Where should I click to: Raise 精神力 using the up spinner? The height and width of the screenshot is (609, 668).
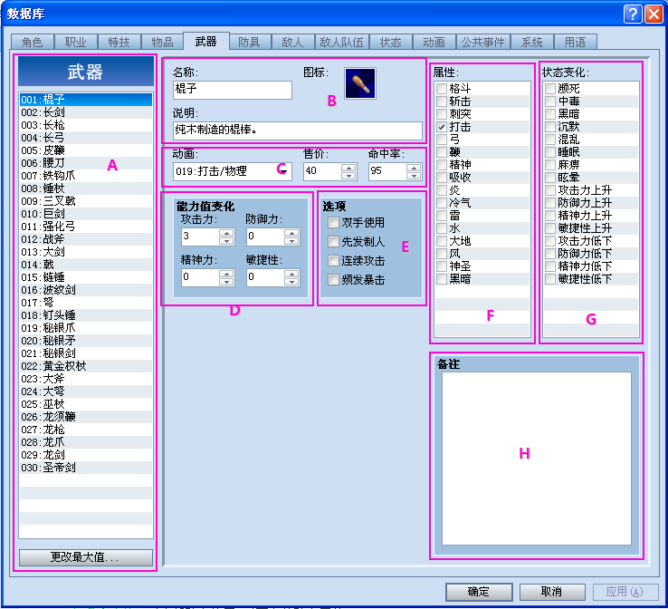click(x=226, y=274)
